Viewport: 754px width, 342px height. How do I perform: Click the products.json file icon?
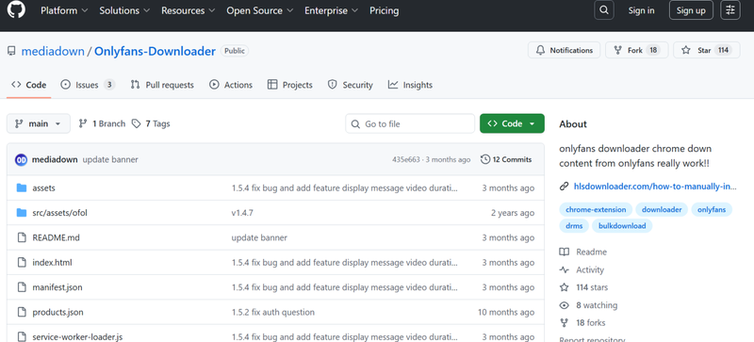tap(21, 312)
